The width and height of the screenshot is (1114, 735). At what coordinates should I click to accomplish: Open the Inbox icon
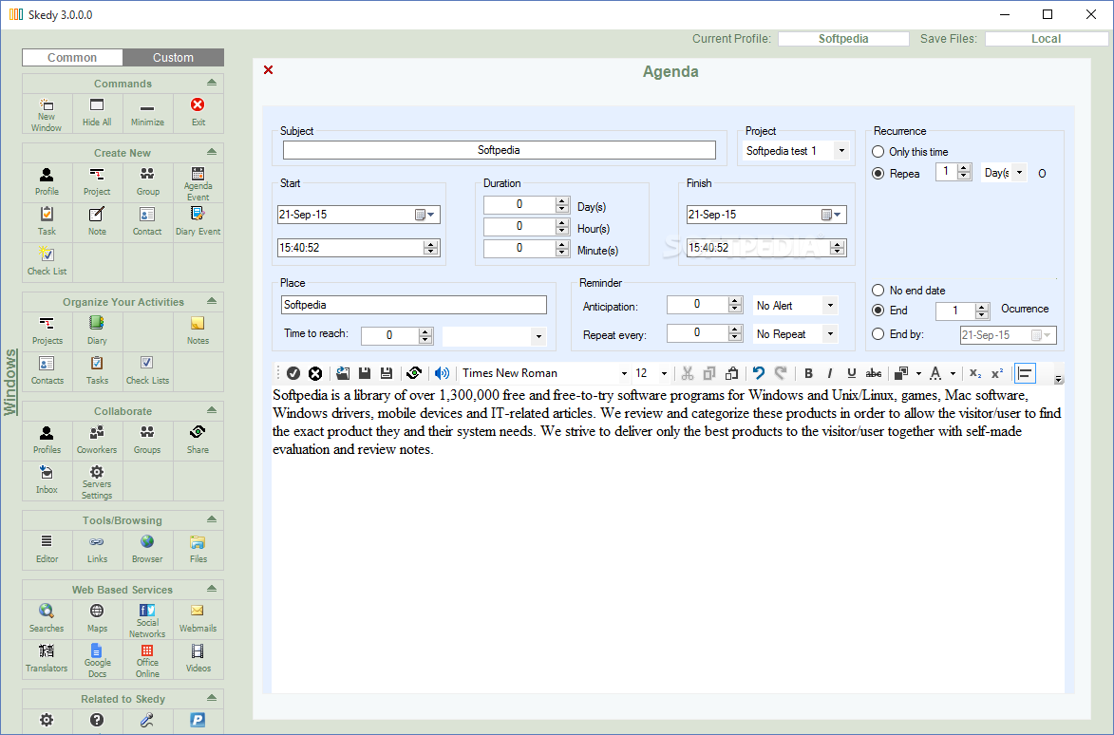47,481
